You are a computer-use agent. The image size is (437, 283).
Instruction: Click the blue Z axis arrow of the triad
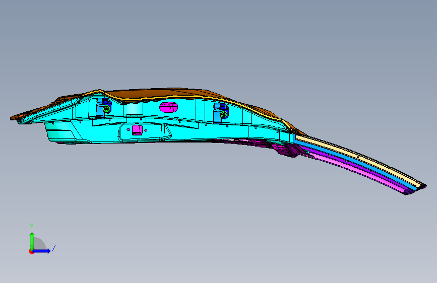(42, 251)
